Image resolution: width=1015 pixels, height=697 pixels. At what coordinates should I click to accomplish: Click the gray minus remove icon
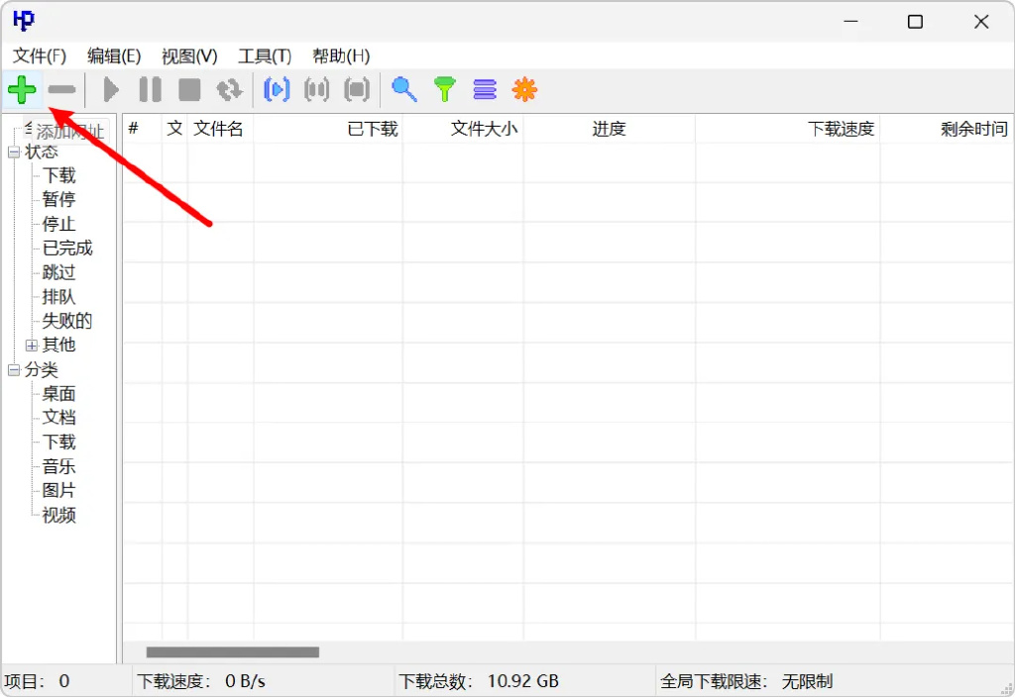coord(61,90)
